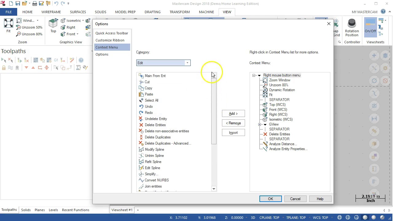Click the Print icon in quick access toolbar
This screenshot has width=393, height=221.
pos(35,4)
